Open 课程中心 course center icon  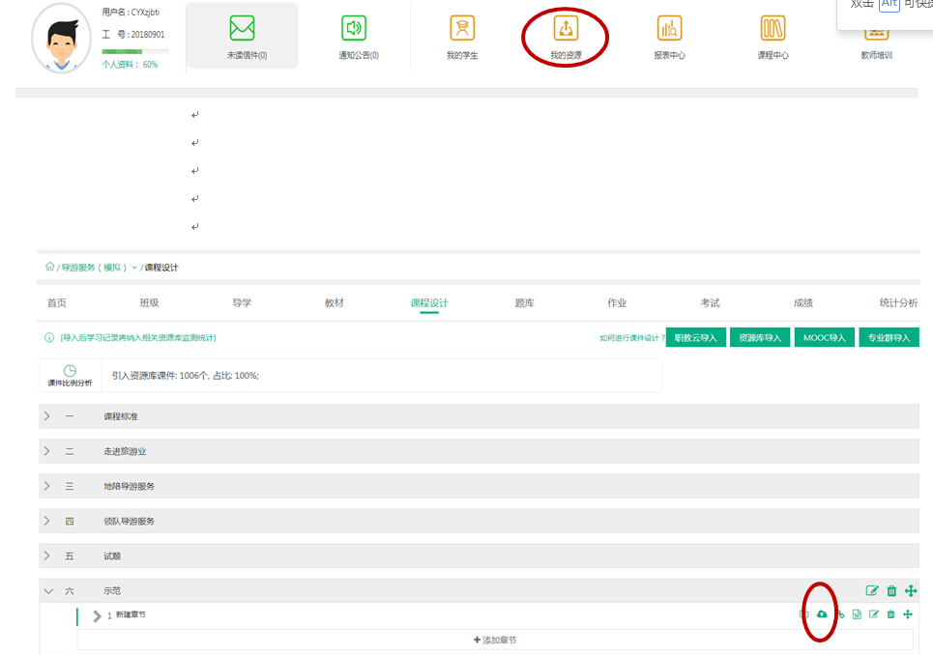point(773,29)
